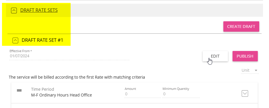Click the EDIT button
269x108 pixels.
pyautogui.click(x=215, y=56)
